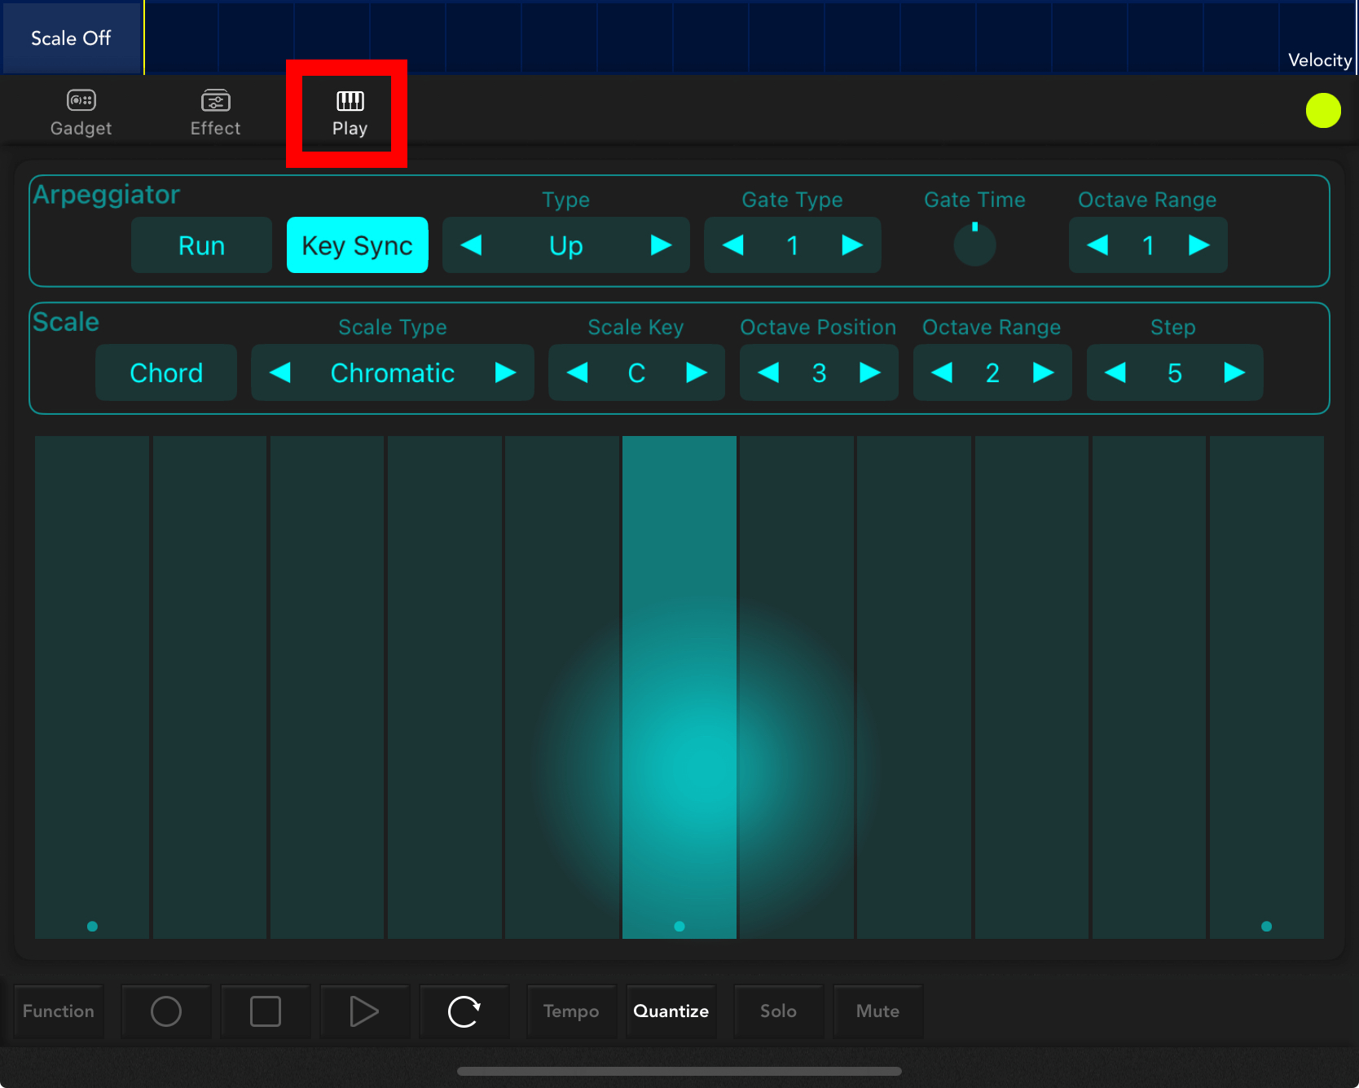The width and height of the screenshot is (1359, 1088).
Task: Click the yellow-green indicator dot
Action: (1323, 111)
